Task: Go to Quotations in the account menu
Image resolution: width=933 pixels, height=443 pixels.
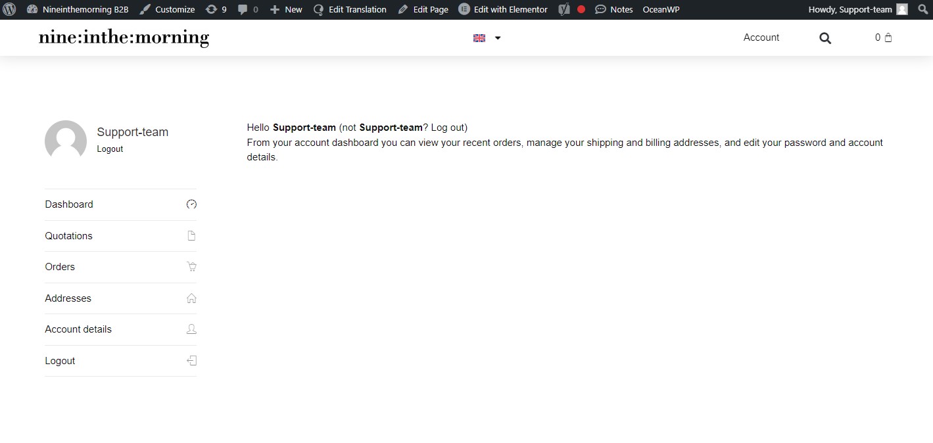Action: pyautogui.click(x=69, y=236)
